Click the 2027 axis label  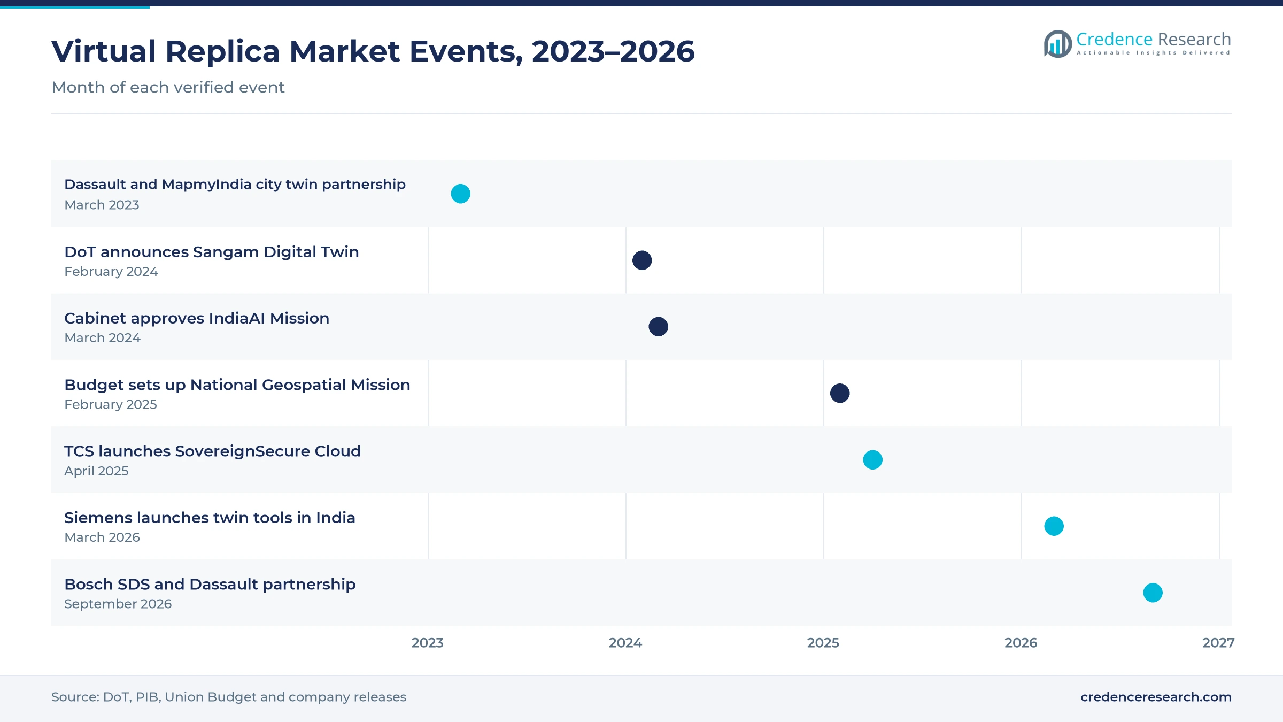point(1218,643)
